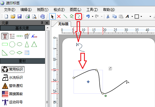
Task: Select 常用标识 material category
Action: click(13, 69)
